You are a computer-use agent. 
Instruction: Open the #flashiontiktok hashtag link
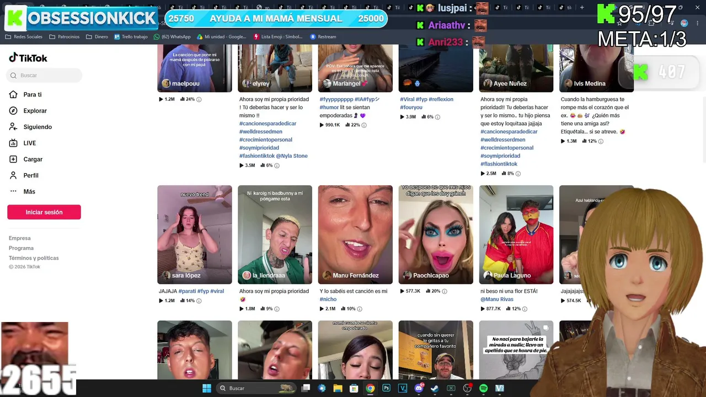pos(499,164)
